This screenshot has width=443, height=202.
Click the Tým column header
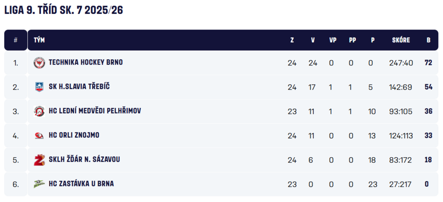coord(39,40)
